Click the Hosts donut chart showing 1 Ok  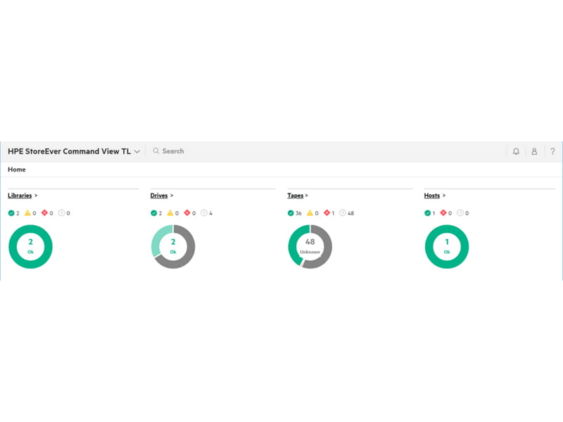tap(445, 245)
